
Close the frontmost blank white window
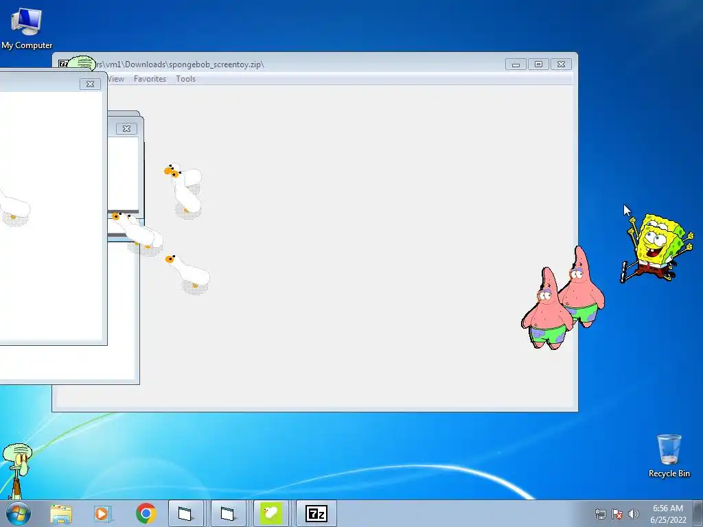90,84
